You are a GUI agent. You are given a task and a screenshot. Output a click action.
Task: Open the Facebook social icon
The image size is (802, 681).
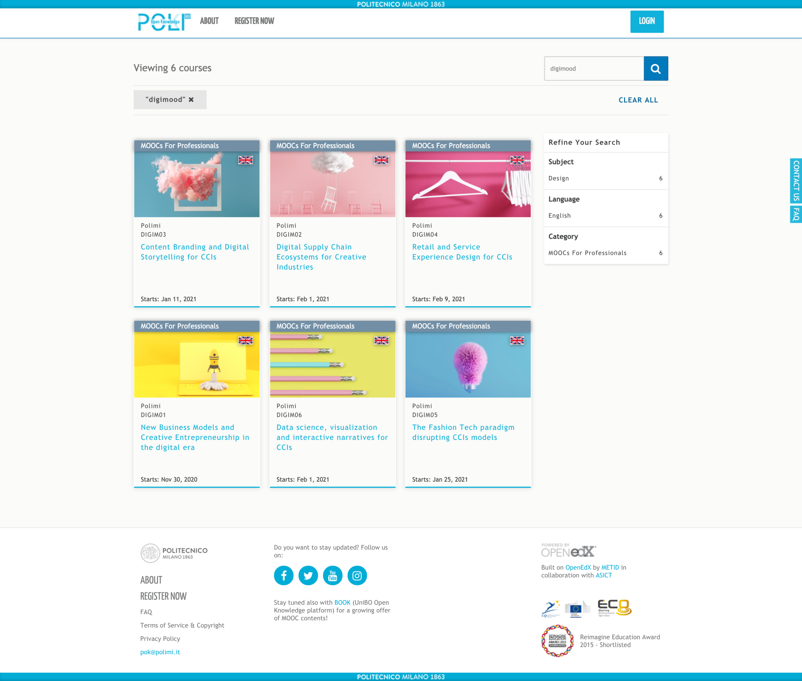[x=284, y=575]
